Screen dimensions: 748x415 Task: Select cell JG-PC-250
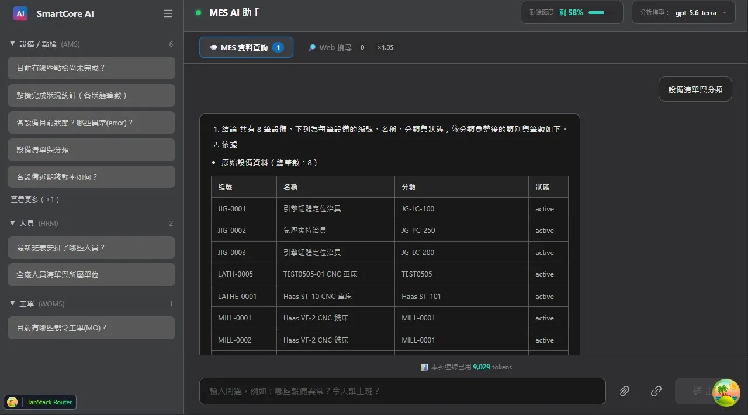pyautogui.click(x=462, y=231)
